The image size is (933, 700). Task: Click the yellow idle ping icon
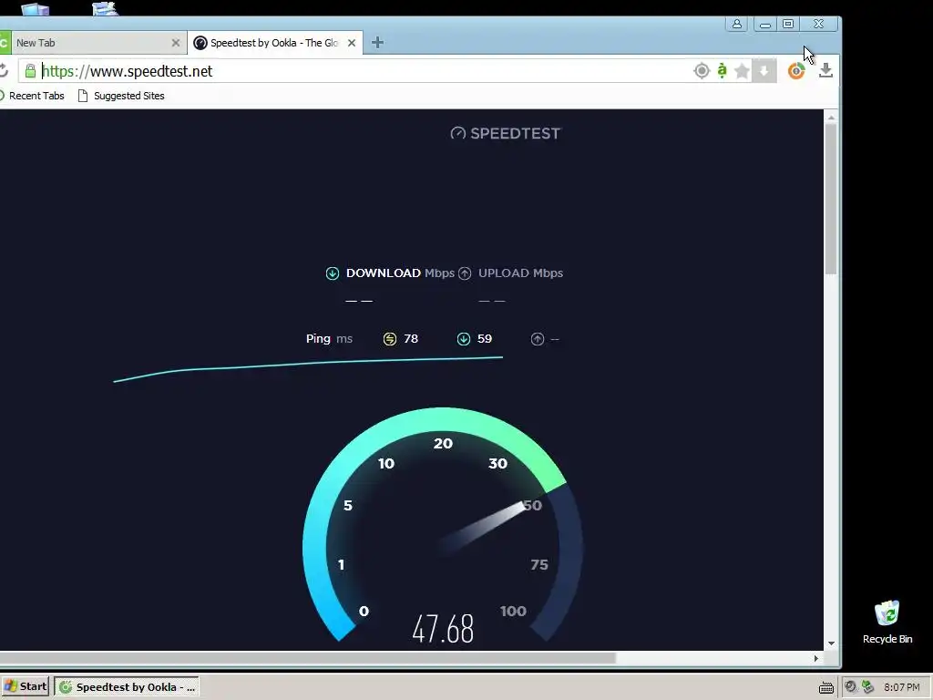click(390, 339)
